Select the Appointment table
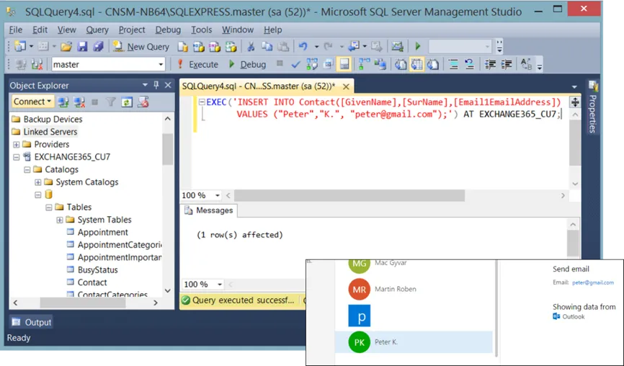Image resolution: width=624 pixels, height=366 pixels. click(102, 232)
